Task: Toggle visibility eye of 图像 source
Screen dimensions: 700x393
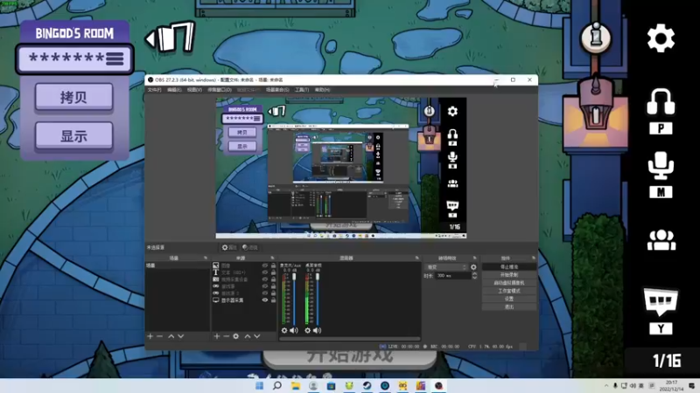Action: [265, 265]
